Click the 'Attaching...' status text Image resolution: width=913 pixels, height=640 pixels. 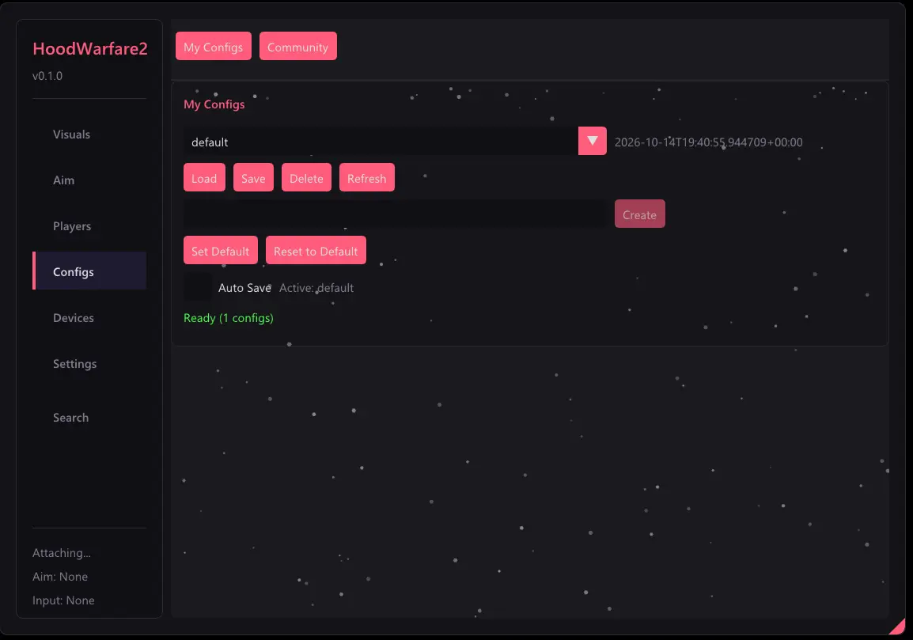point(62,553)
